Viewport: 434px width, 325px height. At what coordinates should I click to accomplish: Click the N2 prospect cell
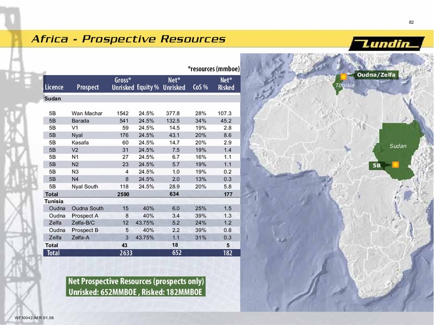point(75,164)
